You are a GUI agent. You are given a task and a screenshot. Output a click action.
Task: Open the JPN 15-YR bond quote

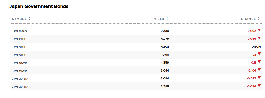click(19, 71)
